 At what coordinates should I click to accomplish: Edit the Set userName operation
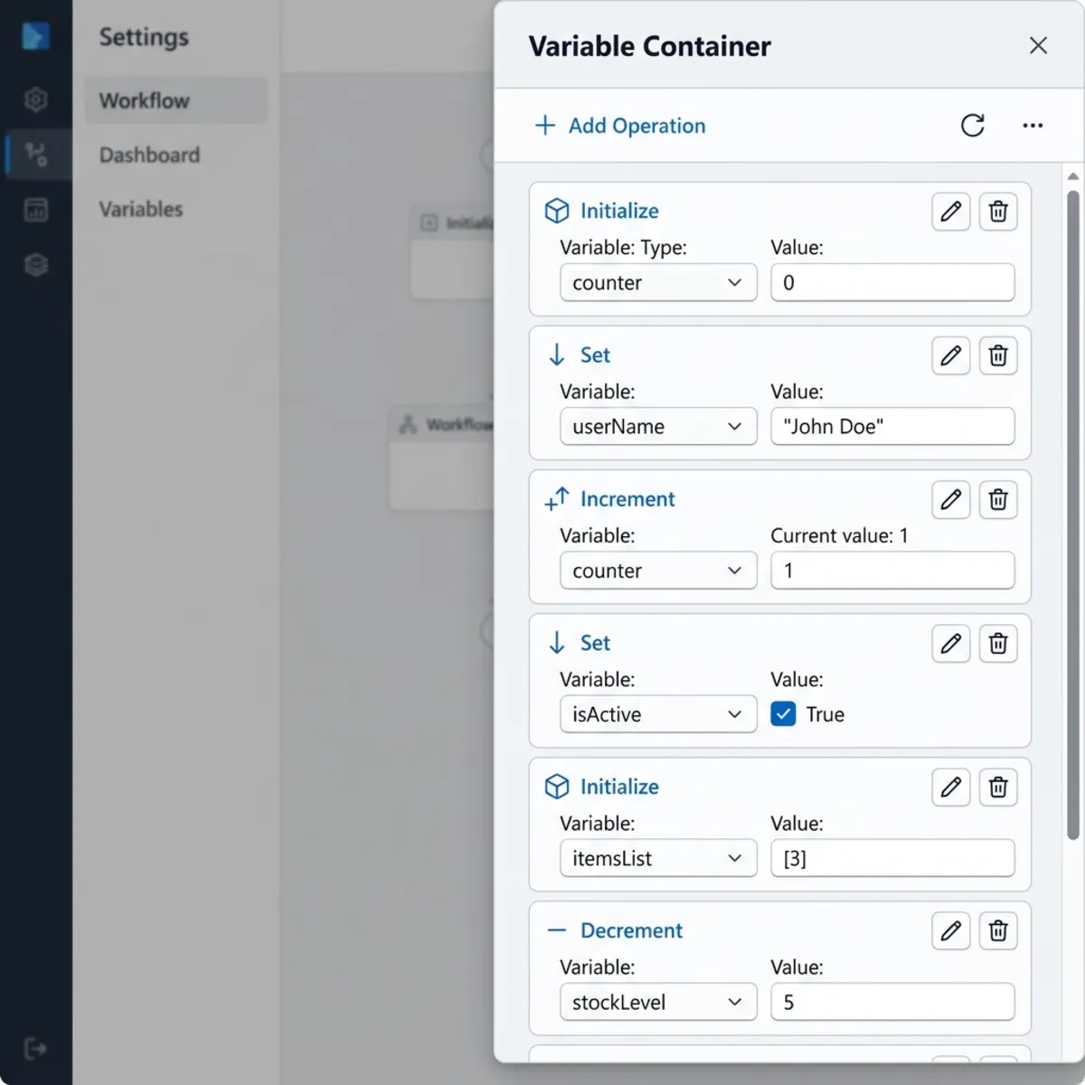pos(950,355)
